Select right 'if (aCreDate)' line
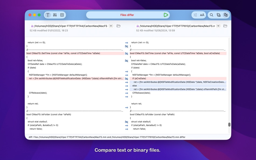This screenshot has height=160, width=256. pyautogui.click(x=178, y=79)
